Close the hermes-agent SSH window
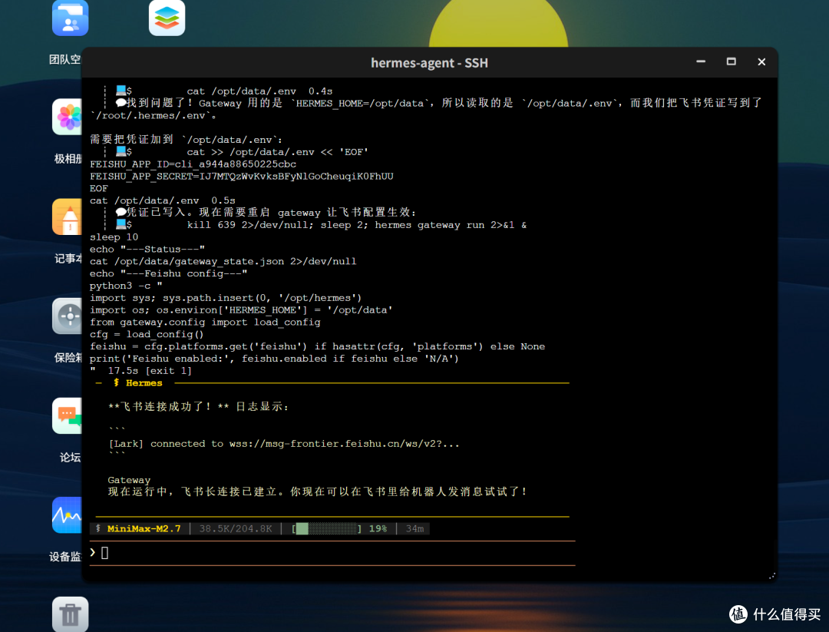The width and height of the screenshot is (829, 632). (x=761, y=62)
